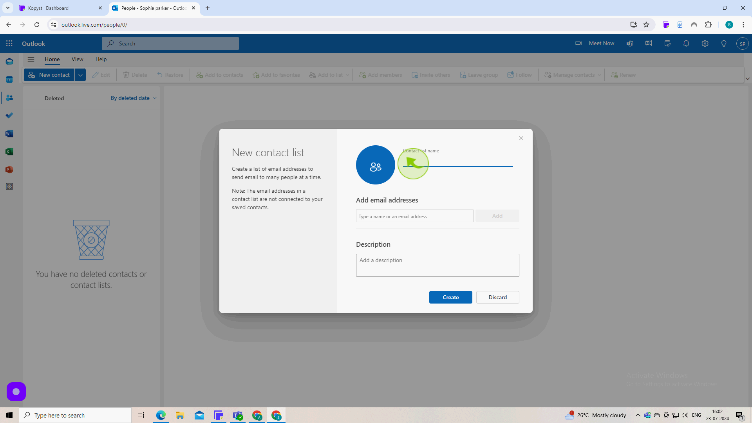Click the Create button to save contact list
Screen dimensions: 752x423
[x=450, y=297]
